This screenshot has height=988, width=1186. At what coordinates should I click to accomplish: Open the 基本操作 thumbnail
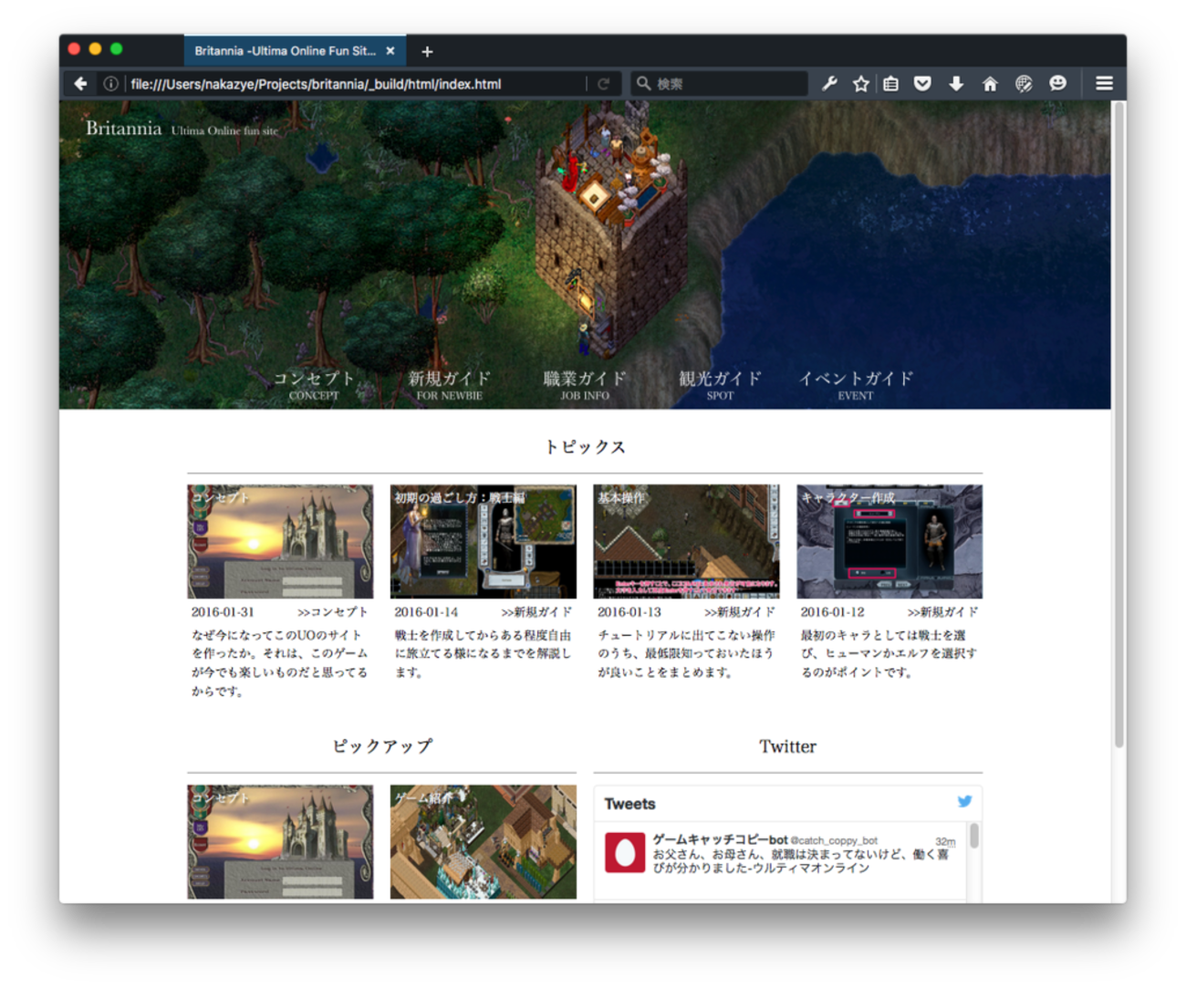(687, 542)
